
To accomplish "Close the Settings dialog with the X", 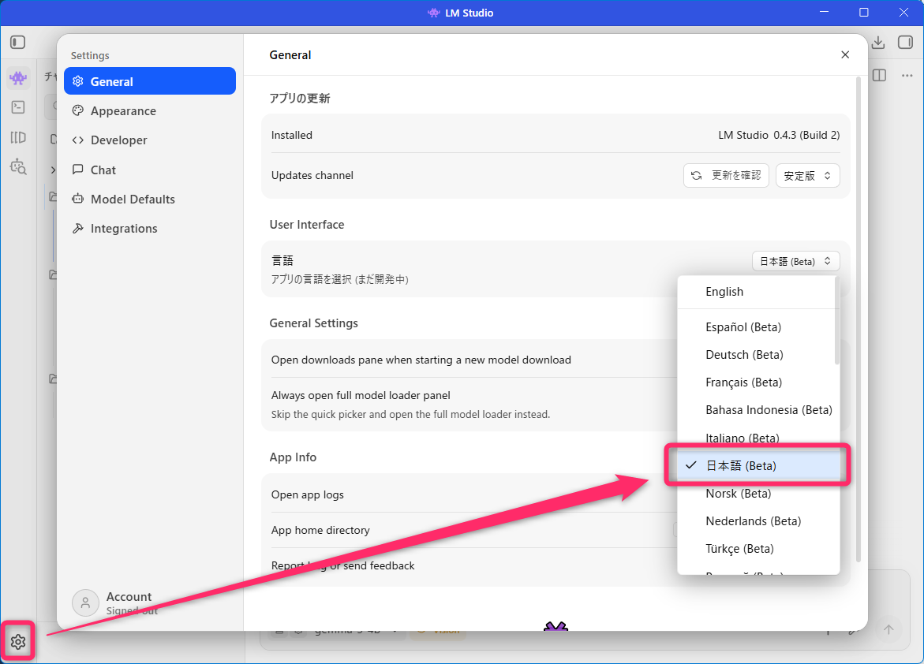I will coord(845,54).
